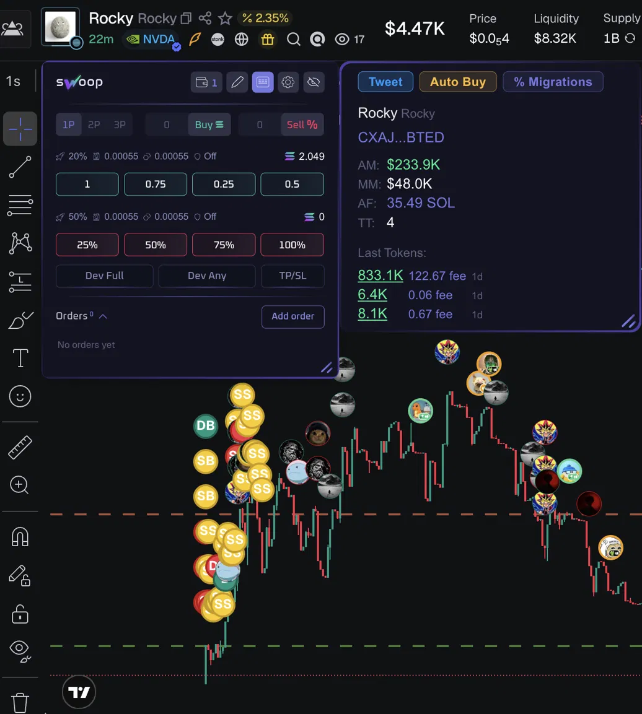Open the emoji sticker tool
Viewport: 642px width, 714px height.
click(x=20, y=396)
